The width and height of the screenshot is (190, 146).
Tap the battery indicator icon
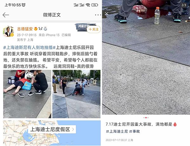(x=95, y=5)
